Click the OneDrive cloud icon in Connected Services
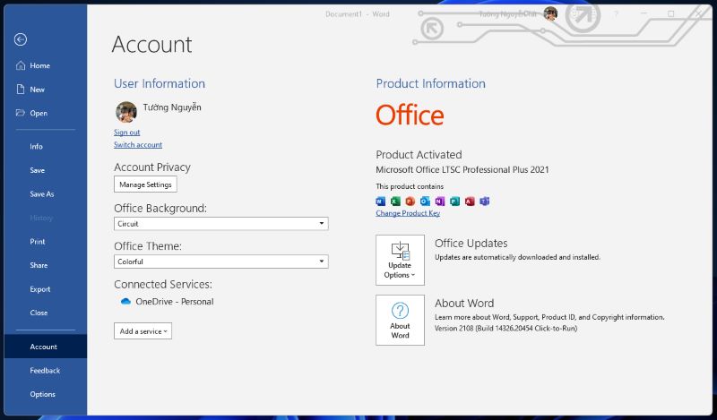The image size is (717, 420). [x=125, y=302]
